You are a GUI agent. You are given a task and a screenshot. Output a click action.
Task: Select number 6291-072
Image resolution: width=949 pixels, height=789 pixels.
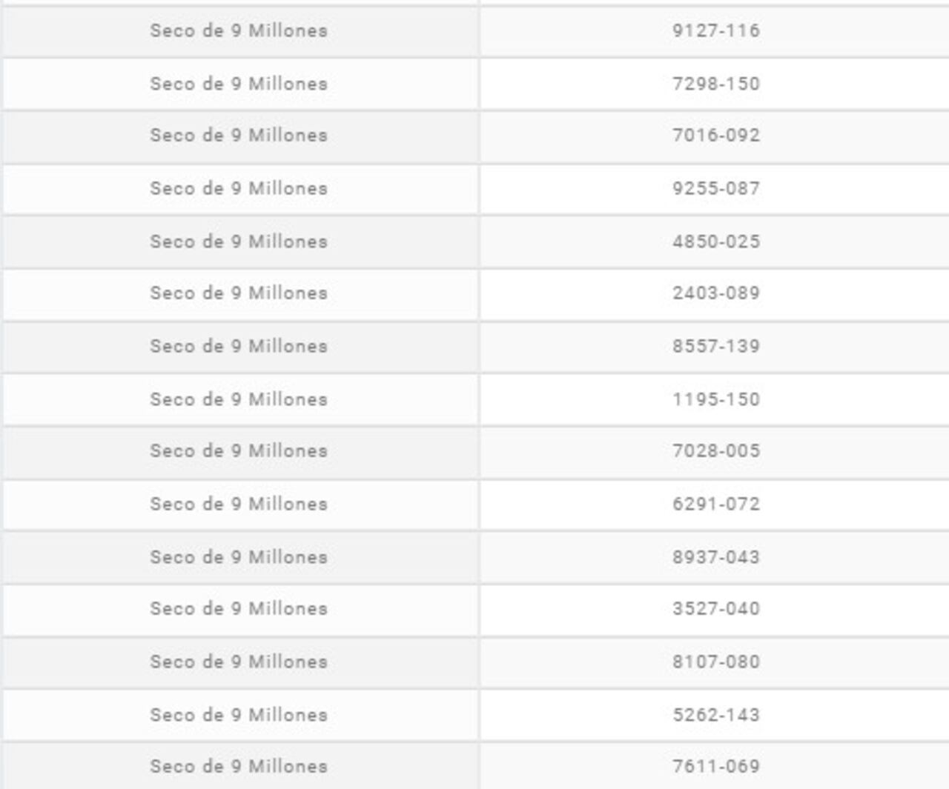tap(715, 505)
